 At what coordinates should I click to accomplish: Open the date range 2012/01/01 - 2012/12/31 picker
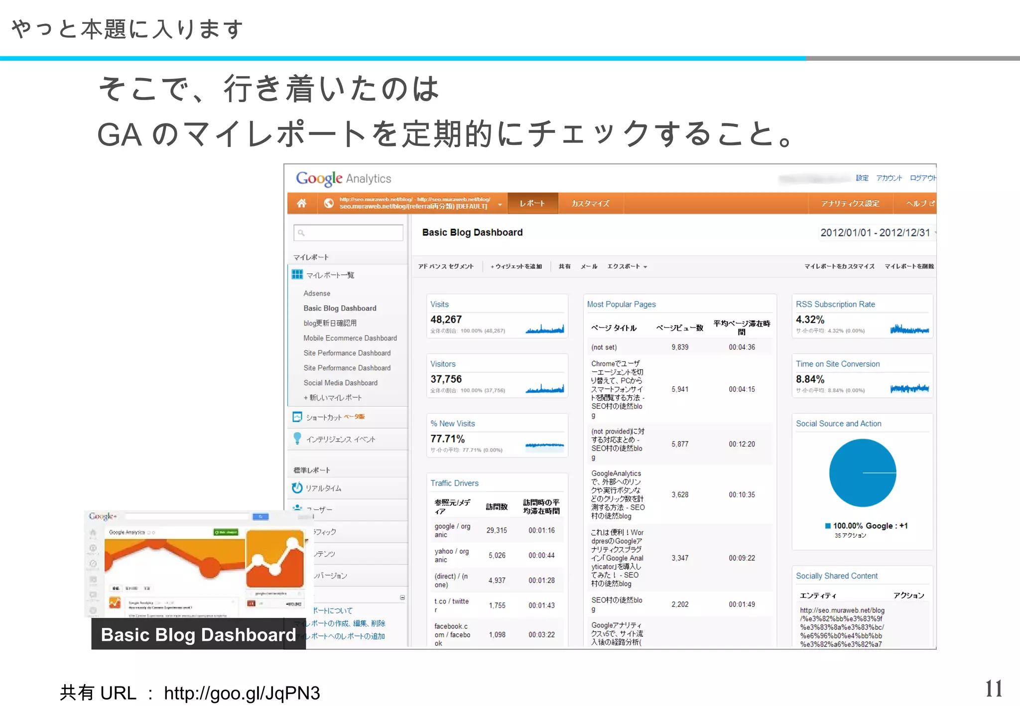(878, 233)
